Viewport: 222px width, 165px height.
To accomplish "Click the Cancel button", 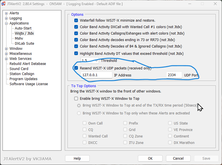I will click(178, 158).
